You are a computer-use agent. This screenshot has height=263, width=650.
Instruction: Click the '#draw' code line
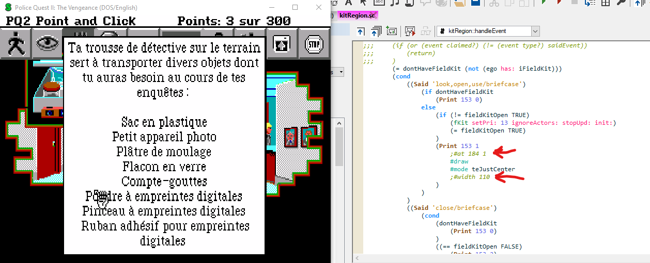(x=459, y=161)
